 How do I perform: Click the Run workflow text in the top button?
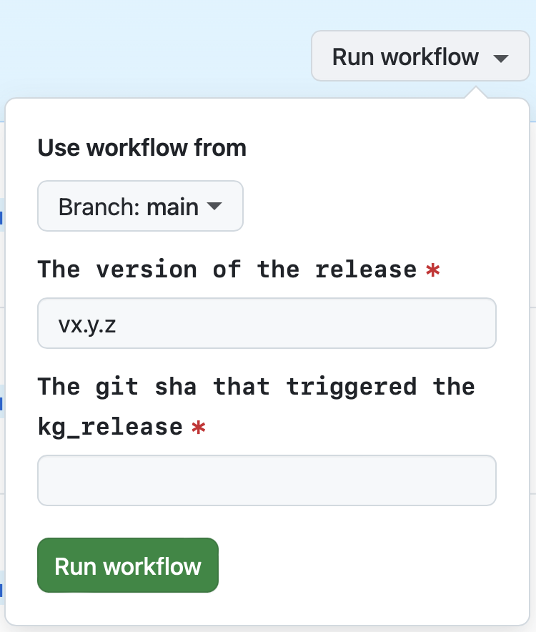click(407, 56)
